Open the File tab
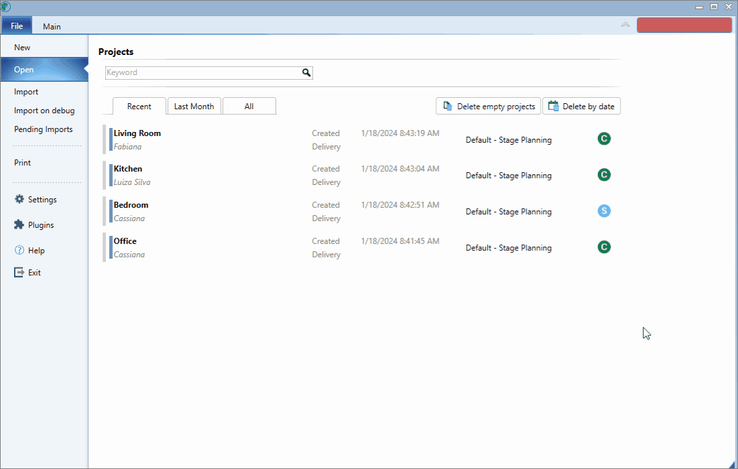738x469 pixels. tap(17, 26)
